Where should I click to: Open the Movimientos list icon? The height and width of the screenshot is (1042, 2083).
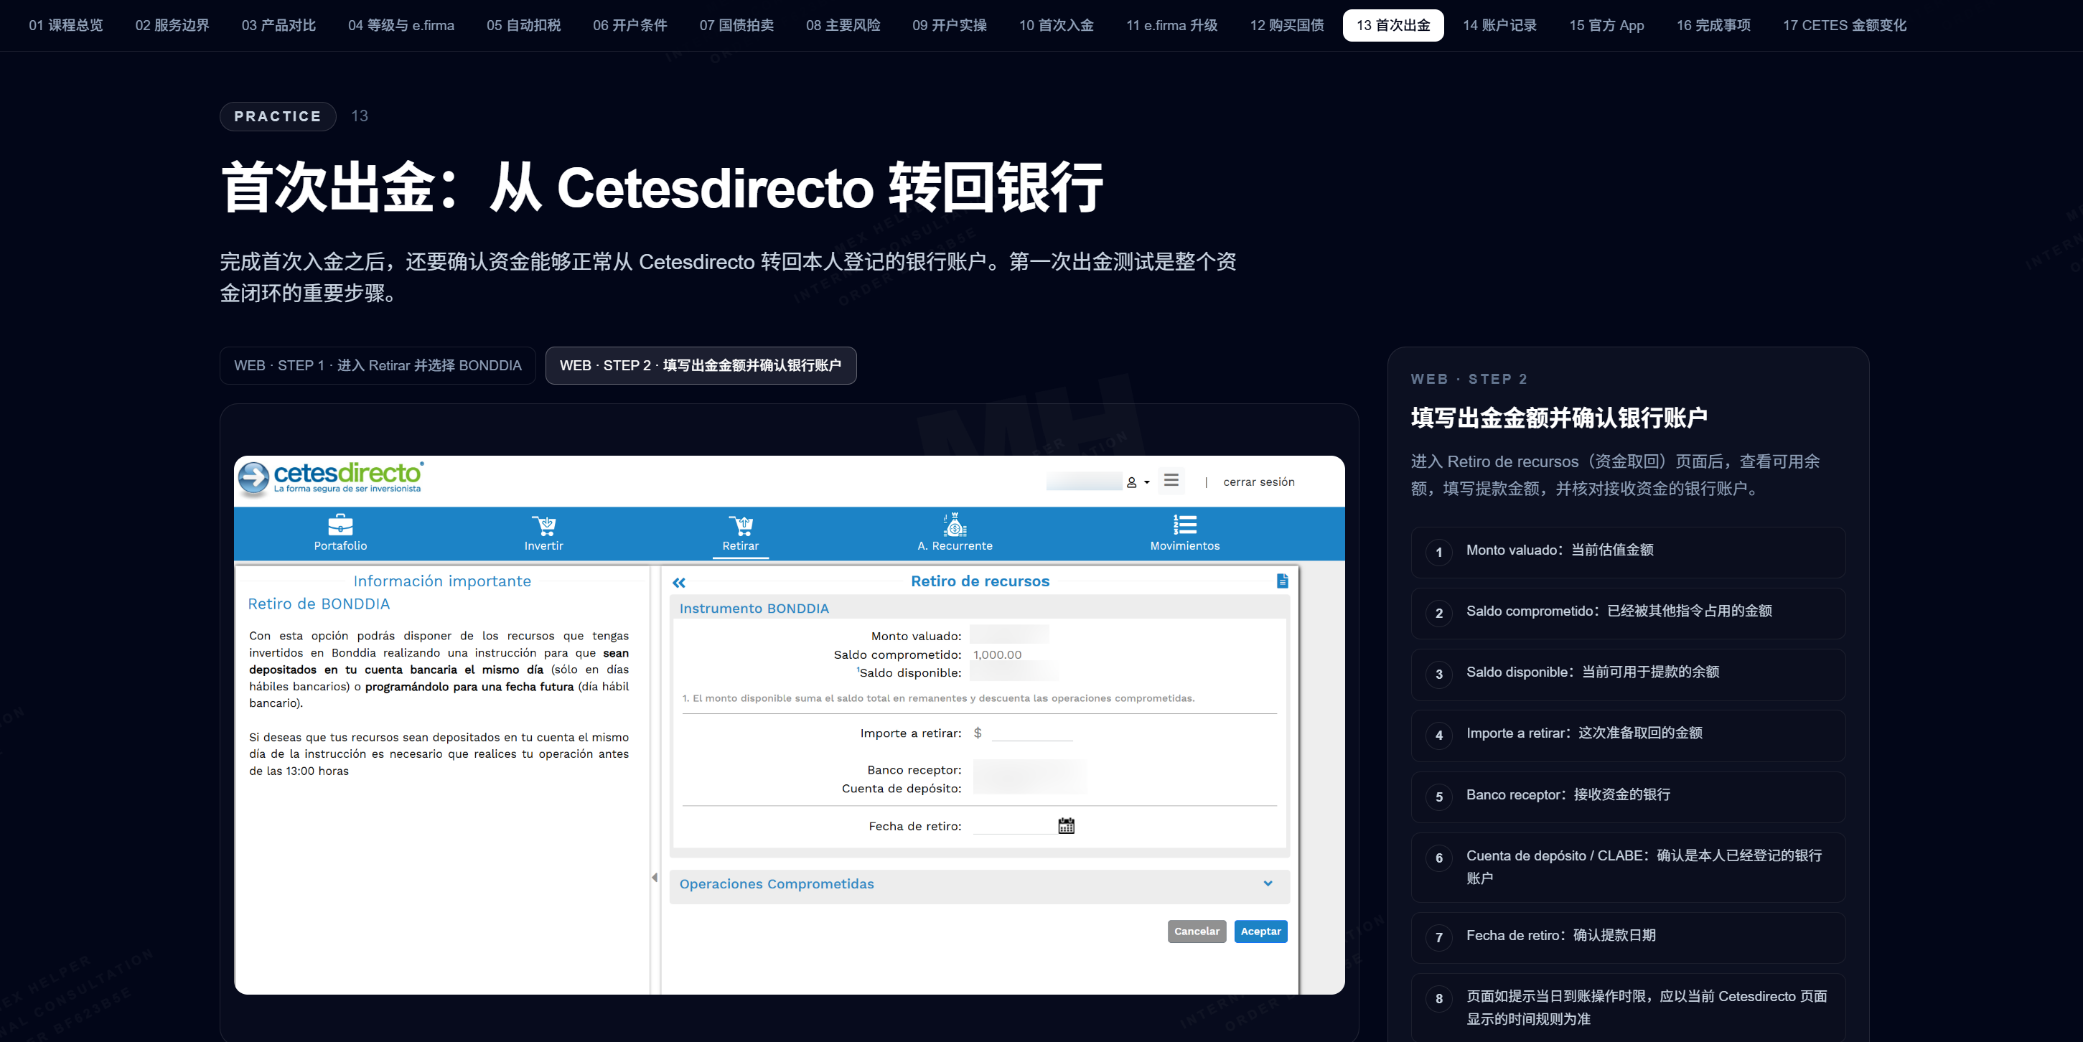pyautogui.click(x=1184, y=525)
